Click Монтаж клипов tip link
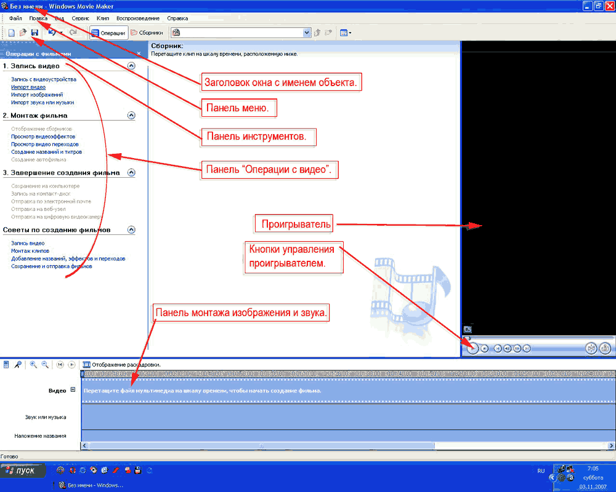The image size is (616, 492). click(x=30, y=251)
